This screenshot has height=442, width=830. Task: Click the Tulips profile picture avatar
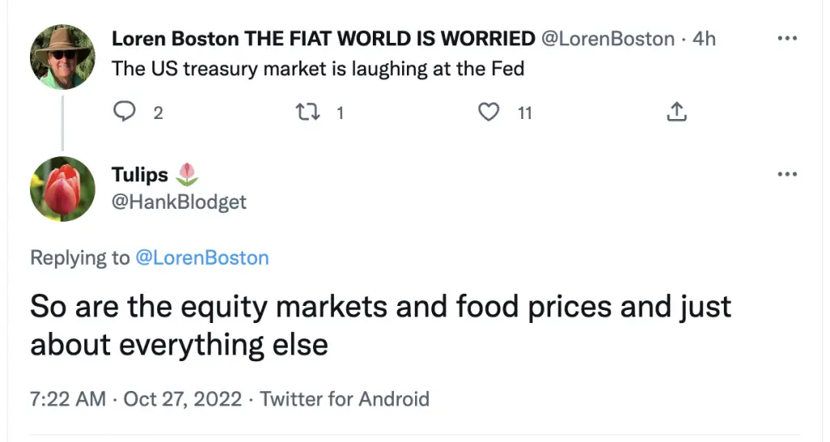point(62,189)
